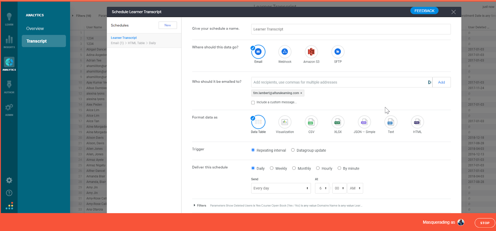496x231 pixels.
Task: Click the New schedule button
Action: [x=168, y=25]
